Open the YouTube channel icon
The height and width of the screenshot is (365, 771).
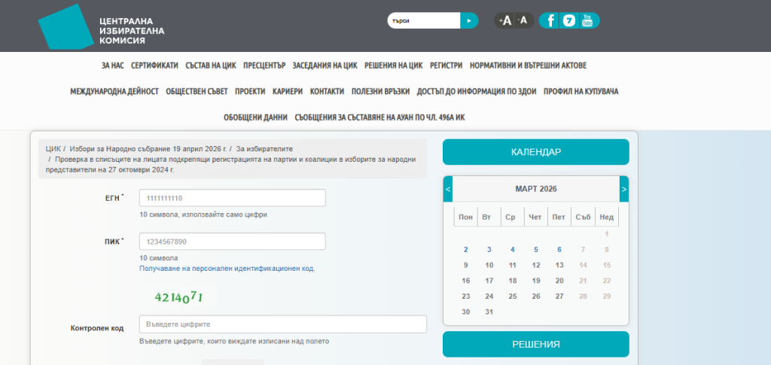click(587, 20)
